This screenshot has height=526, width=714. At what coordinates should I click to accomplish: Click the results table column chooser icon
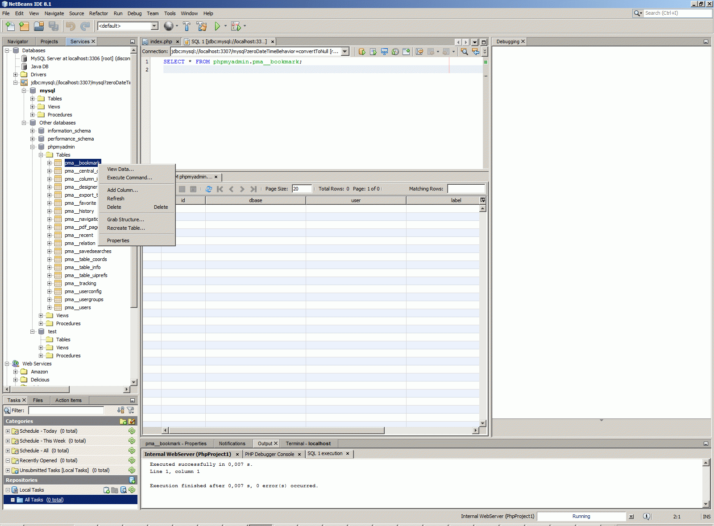(x=482, y=200)
